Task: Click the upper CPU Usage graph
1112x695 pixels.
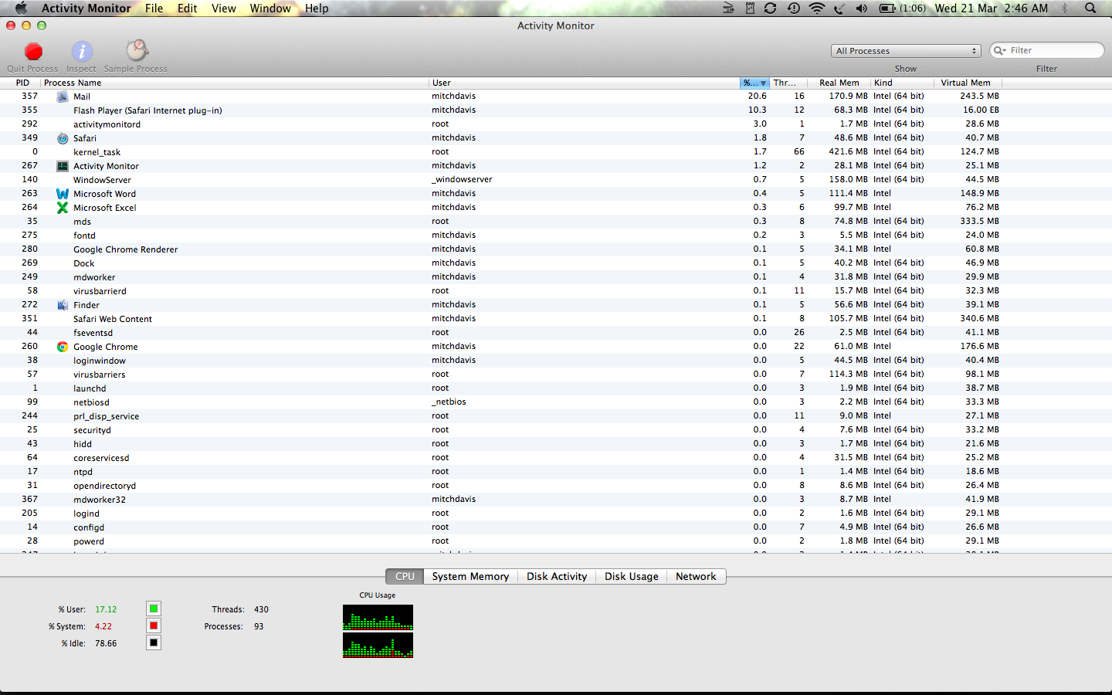Action: (x=378, y=617)
